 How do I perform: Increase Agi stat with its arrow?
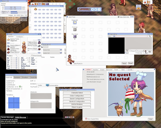tap(16, 60)
